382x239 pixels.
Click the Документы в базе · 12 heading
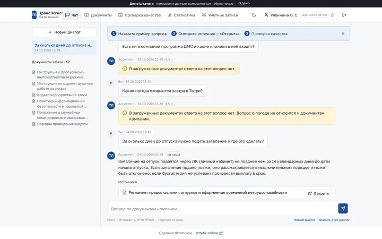click(x=51, y=62)
